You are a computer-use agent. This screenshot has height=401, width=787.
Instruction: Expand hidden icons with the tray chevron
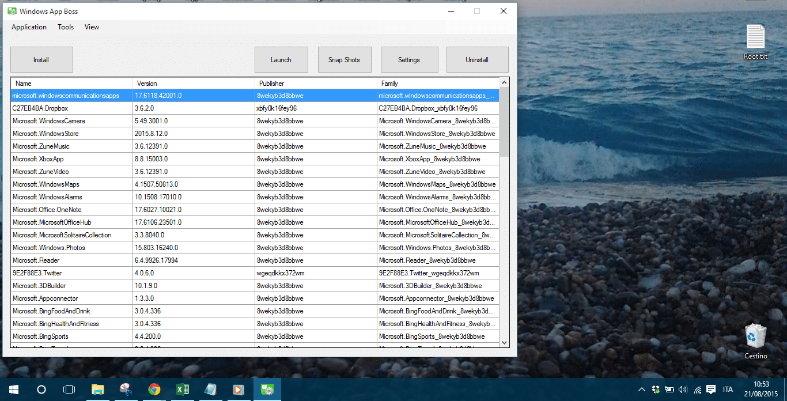tap(641, 389)
